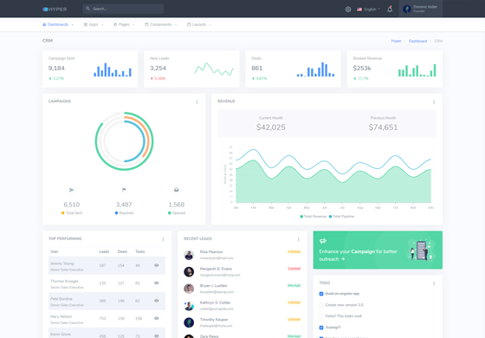Open the Apps menu
Screen dimensions: 485x338
[94, 24]
